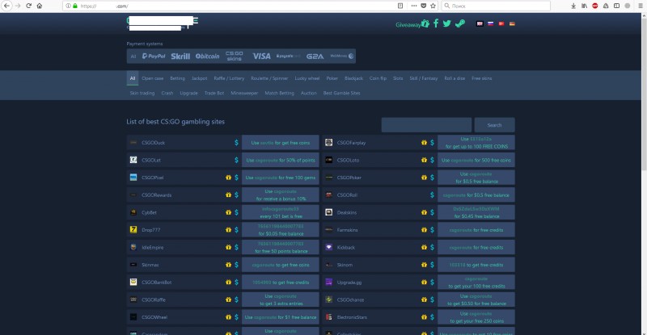Open the Steam group icon
Viewport: 647px width, 335px height.
pyautogui.click(x=460, y=23)
